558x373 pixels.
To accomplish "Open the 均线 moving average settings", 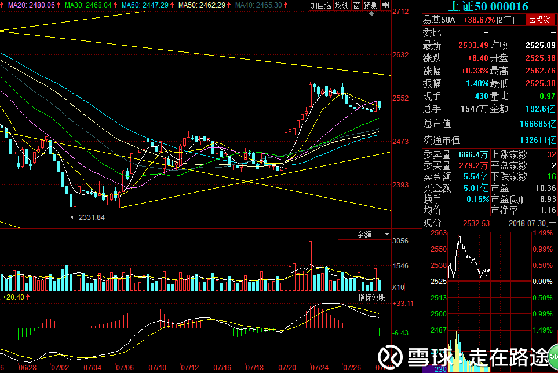I will pyautogui.click(x=342, y=5).
